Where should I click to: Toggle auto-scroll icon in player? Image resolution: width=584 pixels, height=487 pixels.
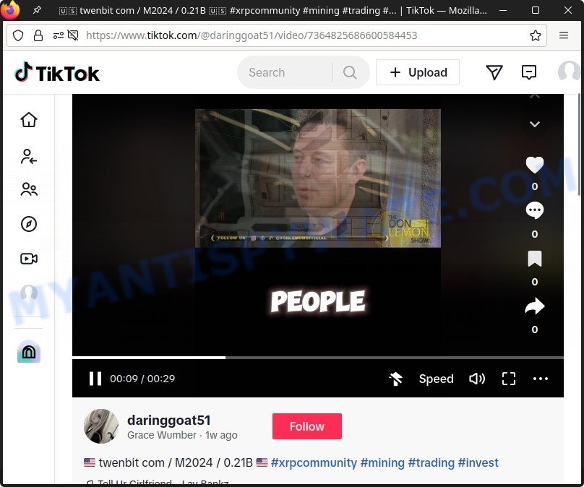[395, 379]
